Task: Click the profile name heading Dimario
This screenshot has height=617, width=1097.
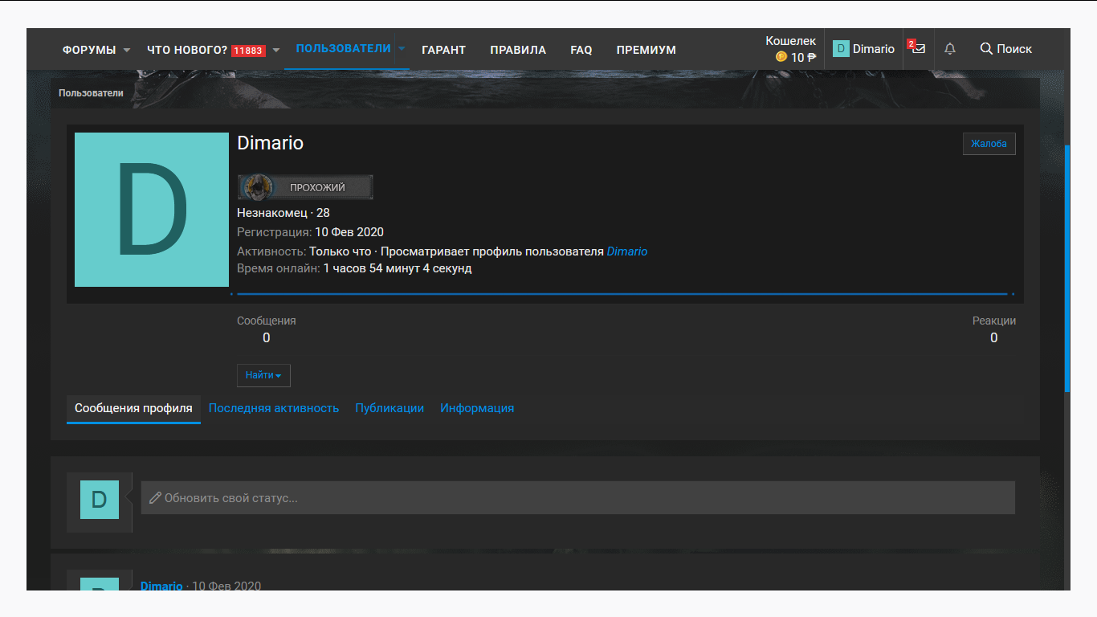Action: point(271,143)
